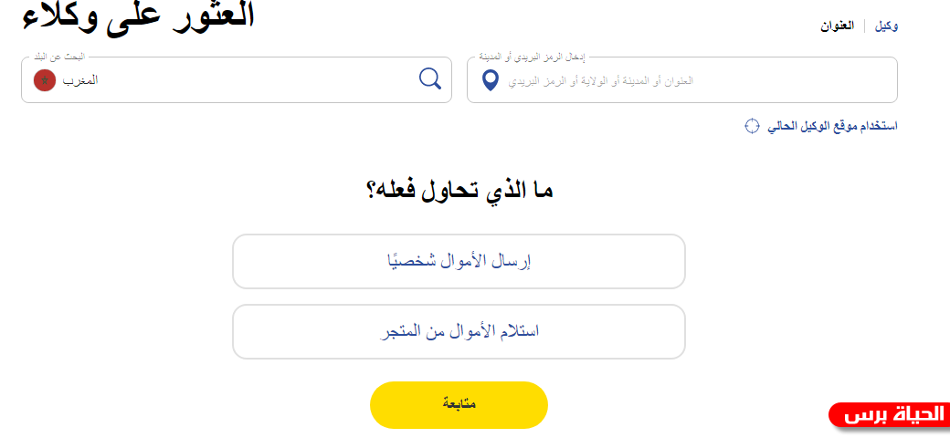This screenshot has height=438, width=950.
Task: Click the إدخال الرمز البريدي أو المدينة label
Action: 533,57
